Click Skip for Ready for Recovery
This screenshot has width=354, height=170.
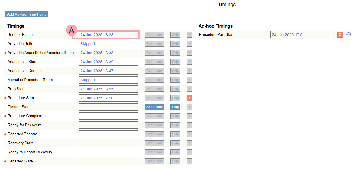coord(175,125)
